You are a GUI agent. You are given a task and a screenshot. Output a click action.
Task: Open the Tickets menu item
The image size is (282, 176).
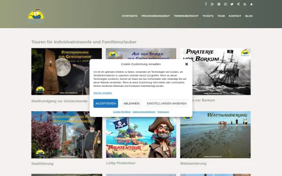click(x=208, y=16)
